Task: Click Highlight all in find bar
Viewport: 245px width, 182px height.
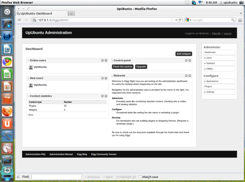Action: tap(126, 177)
